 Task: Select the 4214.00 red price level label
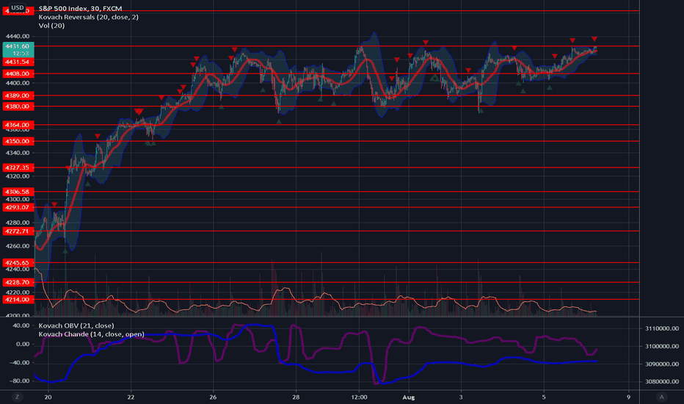click(x=18, y=300)
